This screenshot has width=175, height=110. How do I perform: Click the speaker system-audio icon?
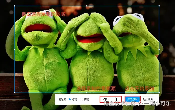pyautogui.click(x=105, y=99)
